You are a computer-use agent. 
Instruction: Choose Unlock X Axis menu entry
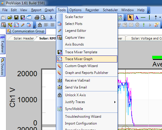[87, 95]
